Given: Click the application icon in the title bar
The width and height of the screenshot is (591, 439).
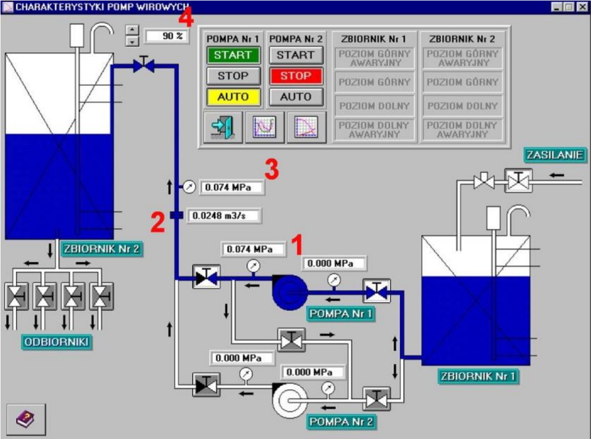Looking at the screenshot, I should tap(7, 7).
